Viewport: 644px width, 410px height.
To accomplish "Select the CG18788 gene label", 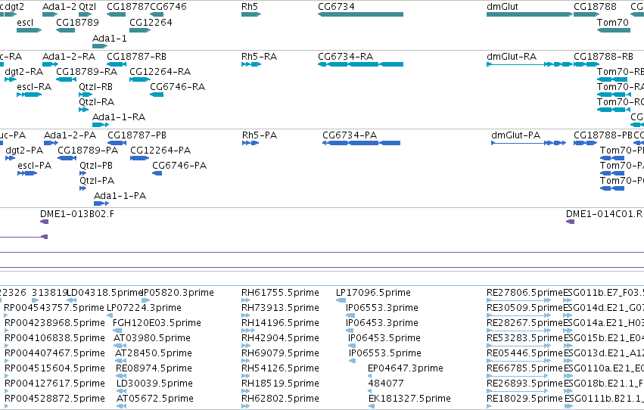I will [595, 7].
